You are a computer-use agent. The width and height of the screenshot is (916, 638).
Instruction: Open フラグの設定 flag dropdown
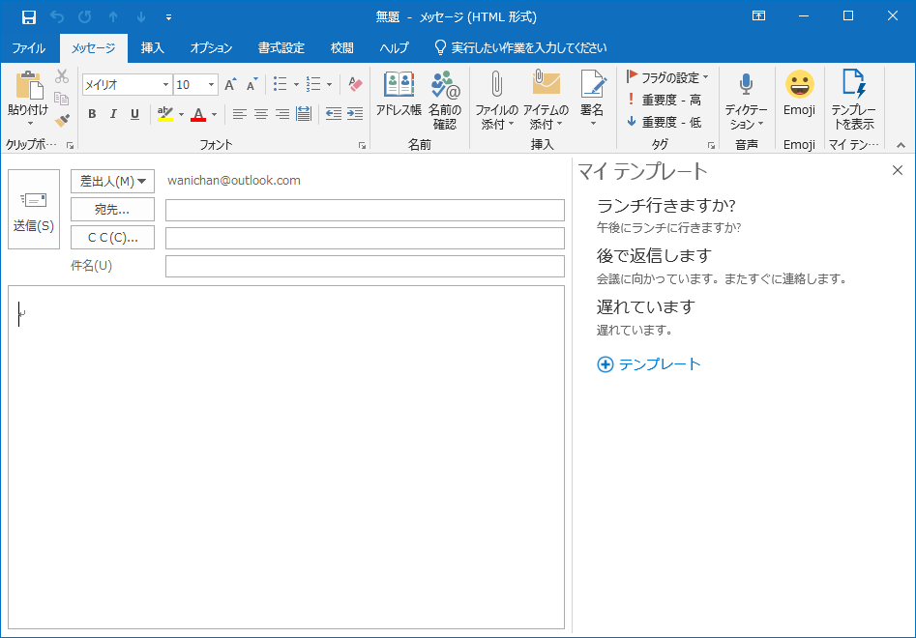pos(667,77)
